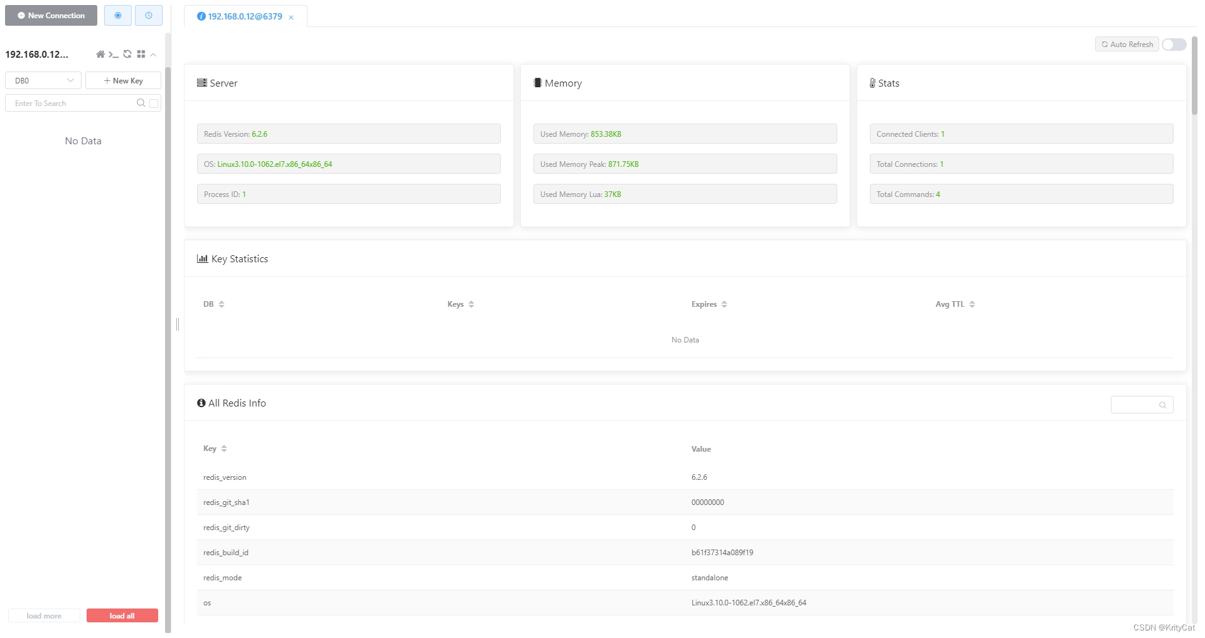Switch to the 192.168.0.12@6379 tab
This screenshot has width=1205, height=638.
pyautogui.click(x=244, y=16)
